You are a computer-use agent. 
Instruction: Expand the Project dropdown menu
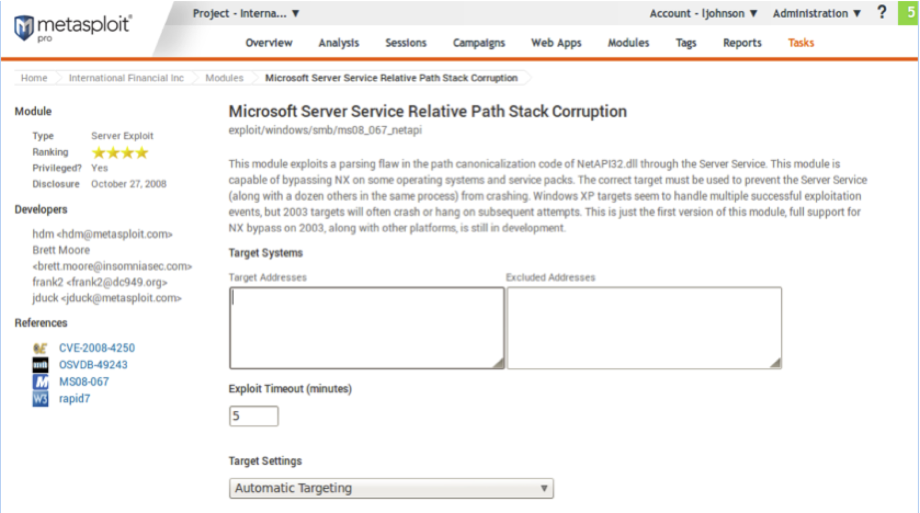pyautogui.click(x=246, y=13)
